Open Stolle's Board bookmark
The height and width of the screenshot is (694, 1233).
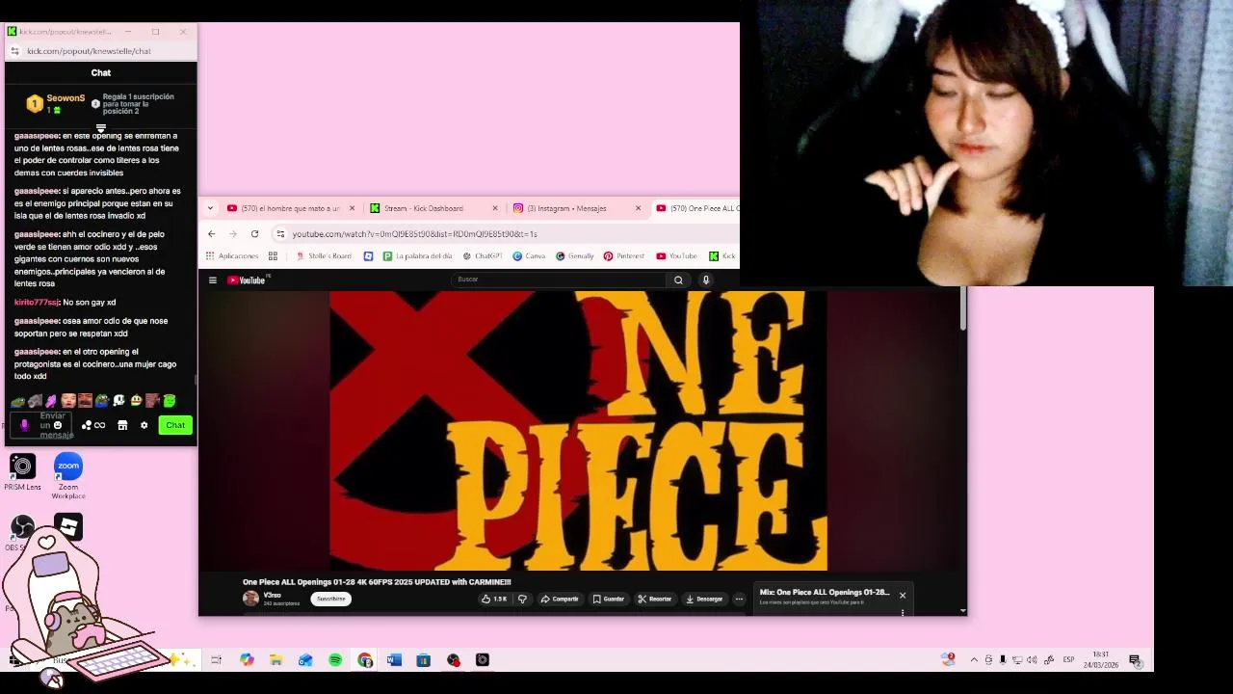click(324, 256)
